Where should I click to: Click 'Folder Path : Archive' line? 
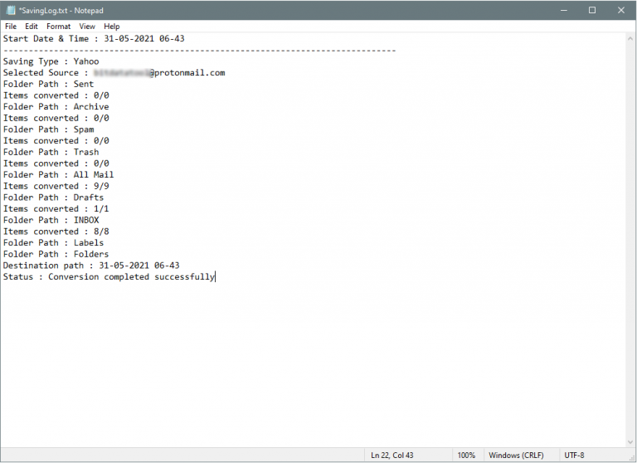[56, 107]
